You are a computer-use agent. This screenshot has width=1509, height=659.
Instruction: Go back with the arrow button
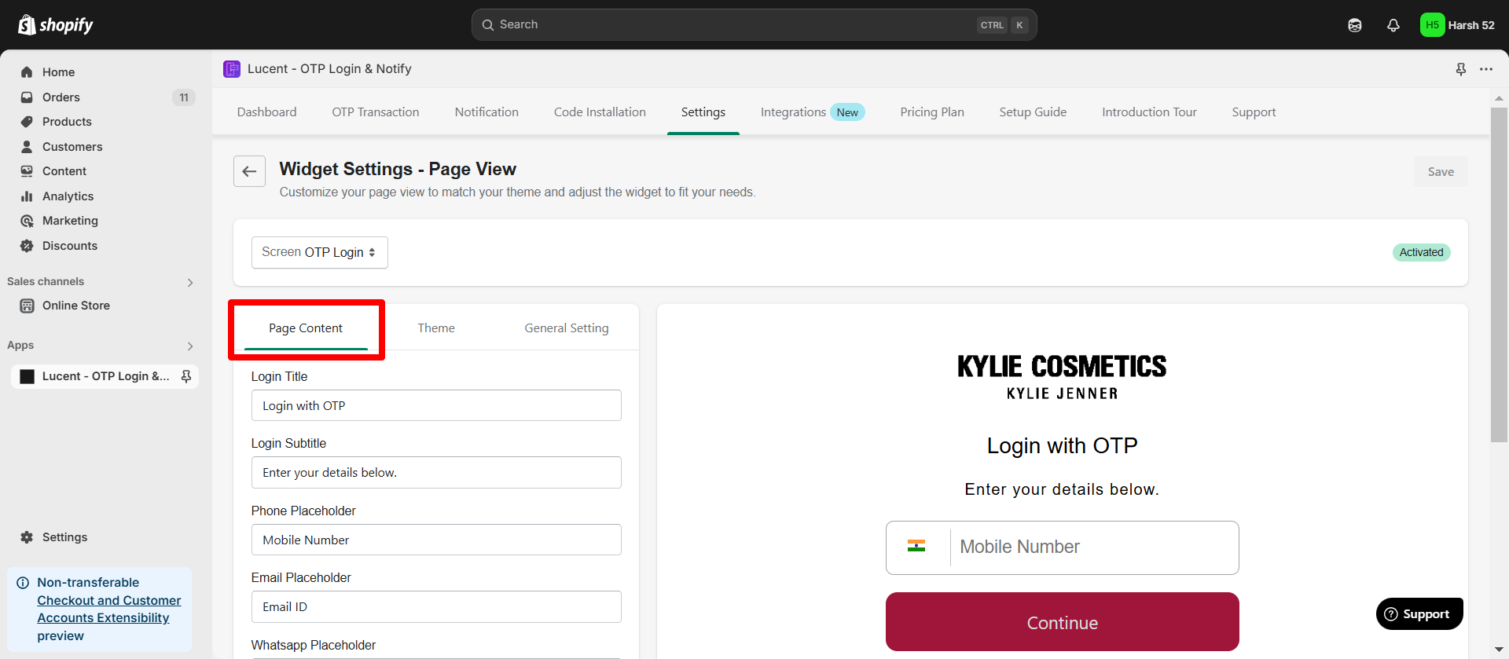click(249, 171)
